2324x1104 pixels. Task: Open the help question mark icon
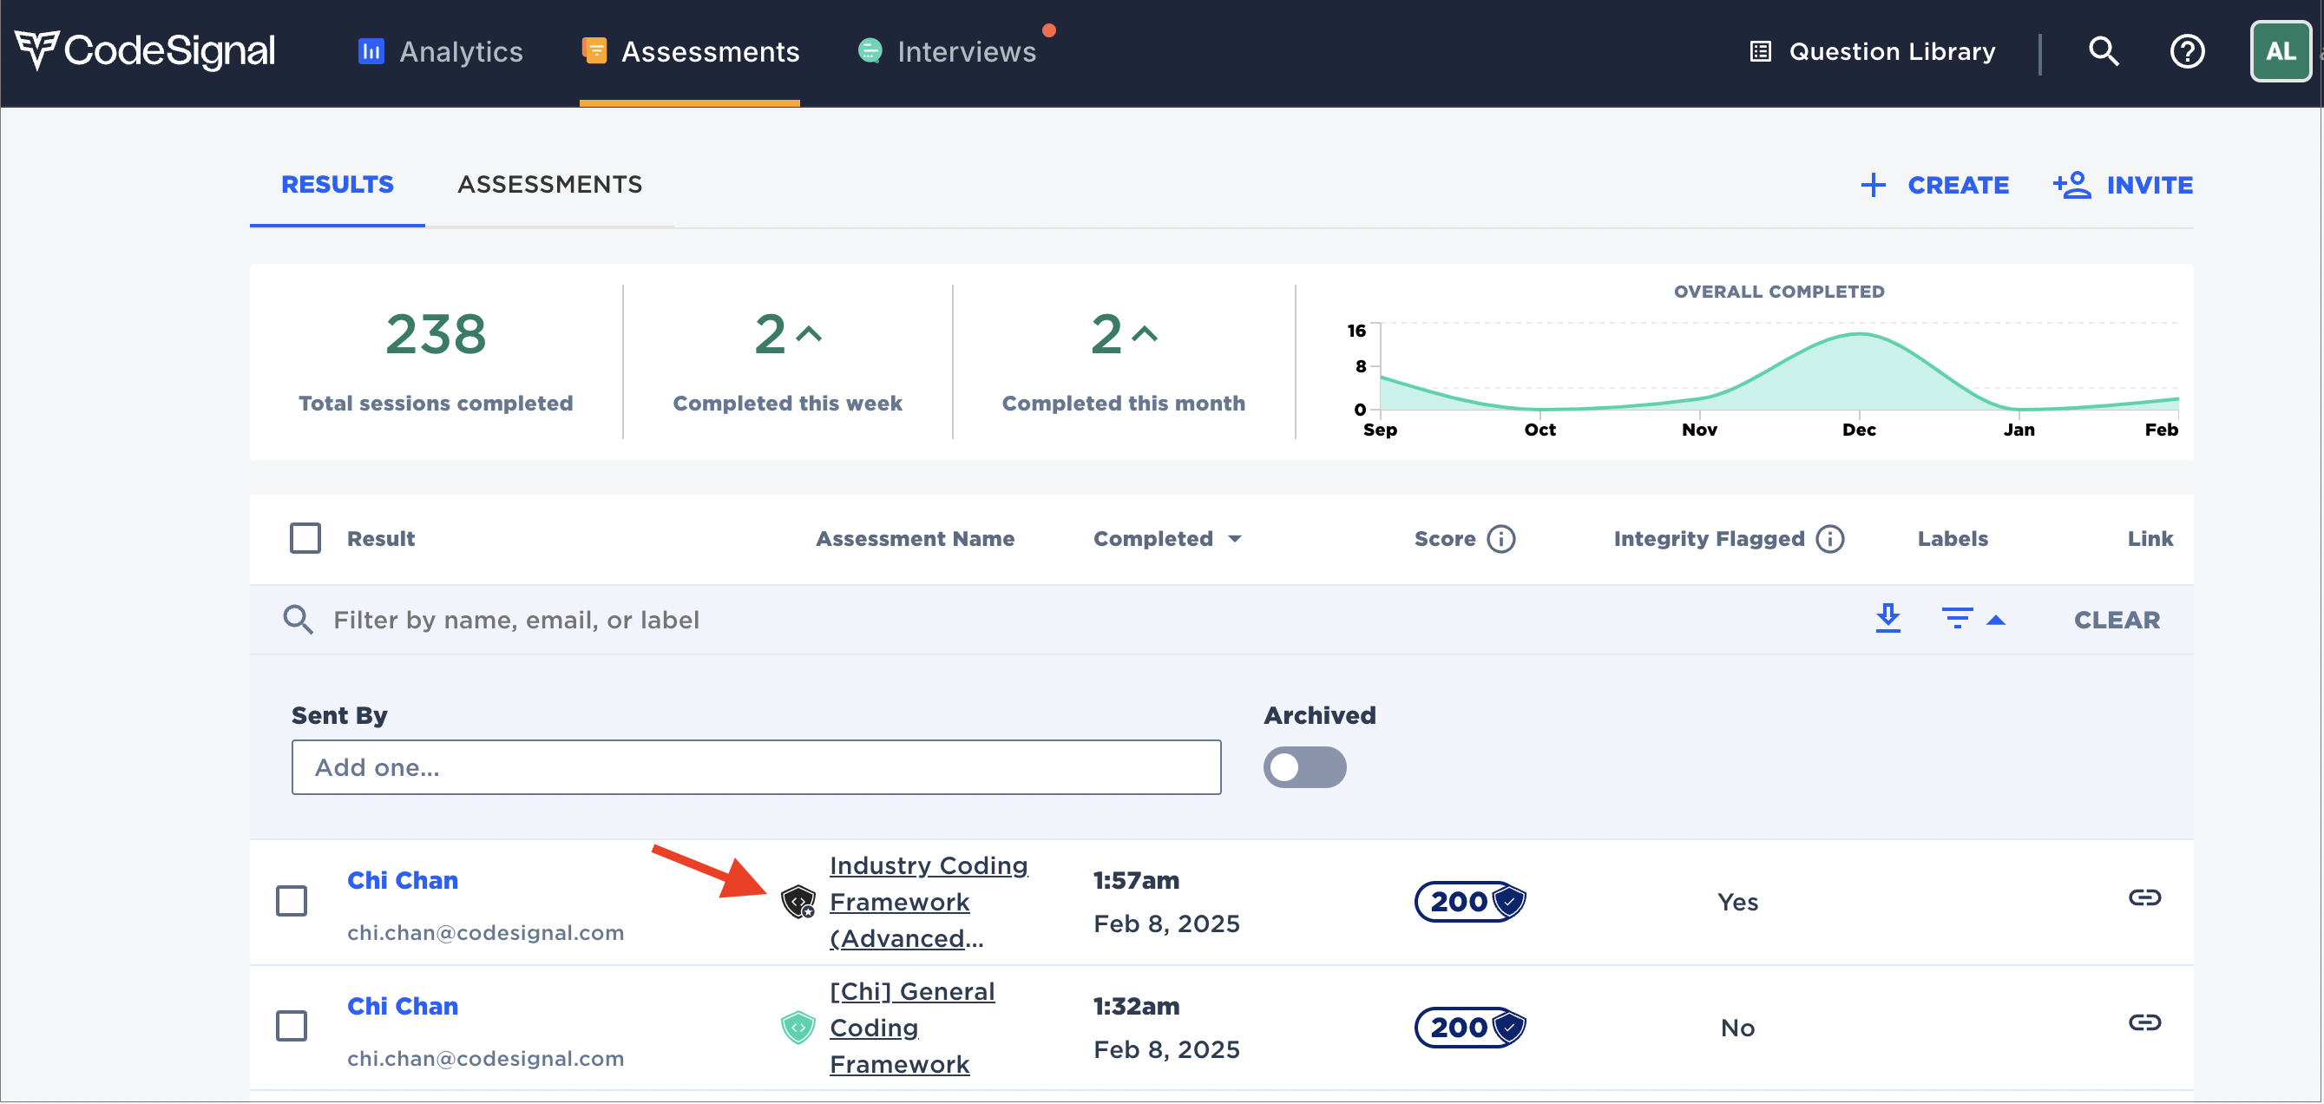[x=2188, y=51]
